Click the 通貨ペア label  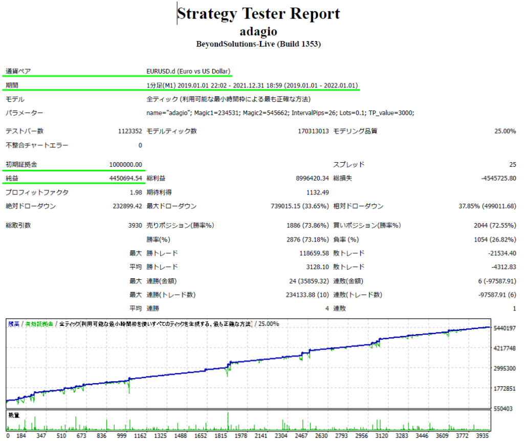pos(18,71)
